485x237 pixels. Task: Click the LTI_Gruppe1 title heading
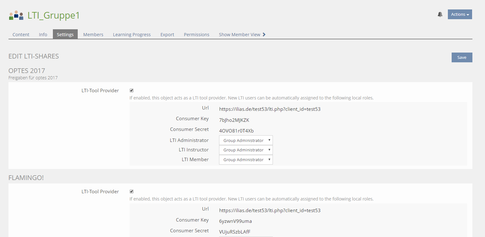54,15
